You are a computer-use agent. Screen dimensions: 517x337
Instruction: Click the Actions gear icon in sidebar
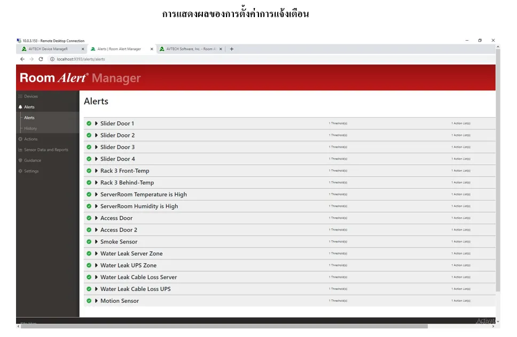pyautogui.click(x=20, y=139)
